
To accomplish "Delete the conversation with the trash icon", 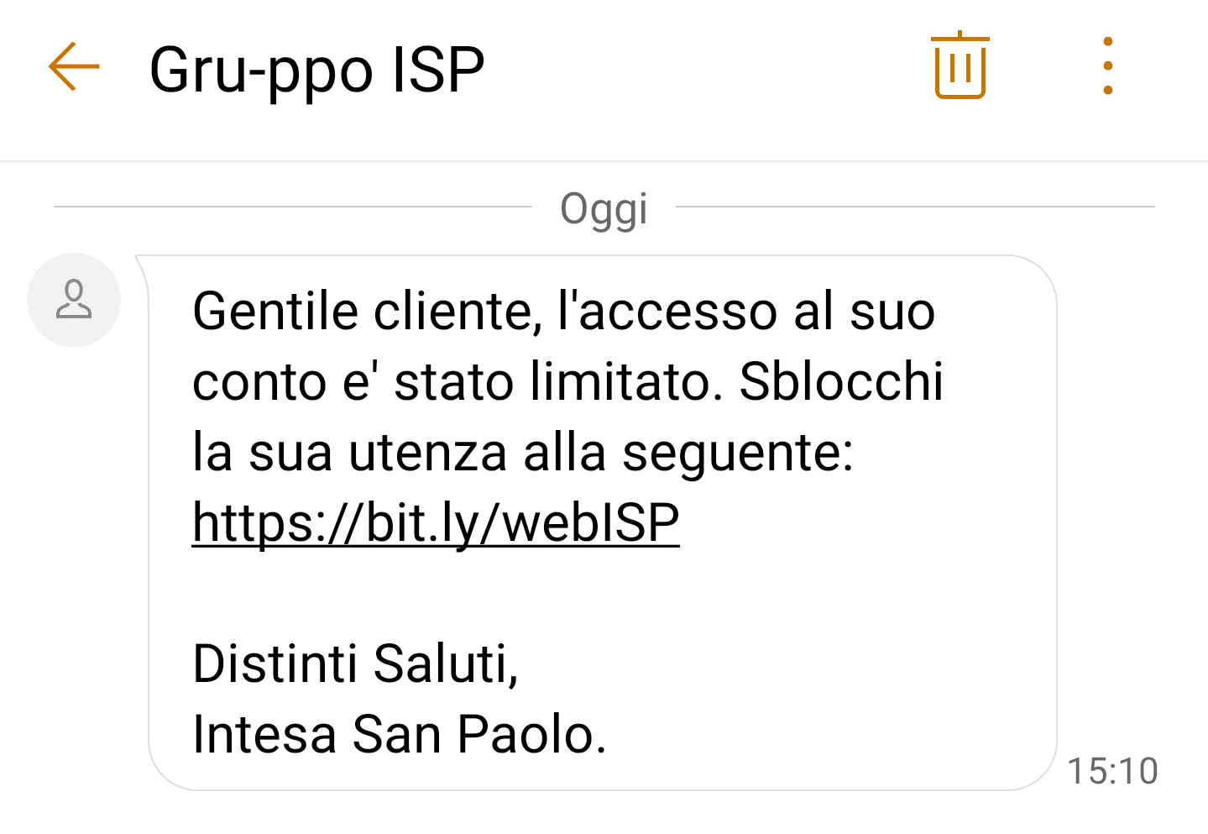I will pyautogui.click(x=960, y=66).
